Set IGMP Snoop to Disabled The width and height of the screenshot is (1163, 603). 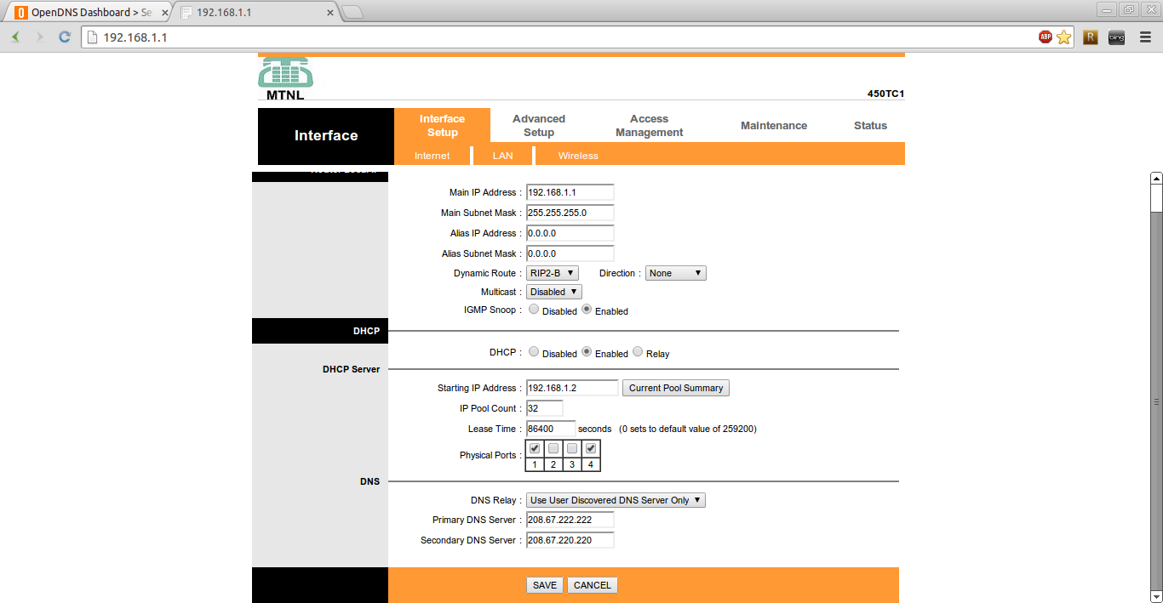534,310
